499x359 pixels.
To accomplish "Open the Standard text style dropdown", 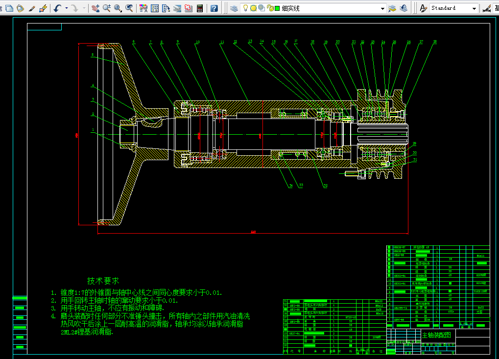I will (x=474, y=8).
